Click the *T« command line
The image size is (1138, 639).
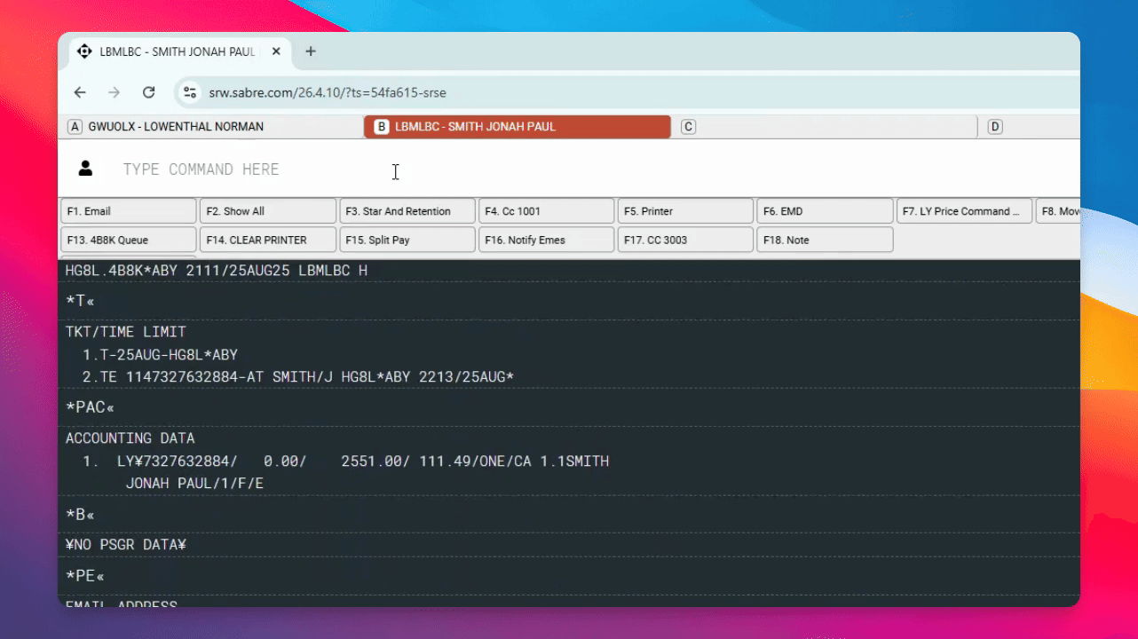tap(81, 301)
